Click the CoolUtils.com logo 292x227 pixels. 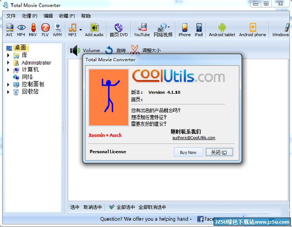[x=179, y=76]
